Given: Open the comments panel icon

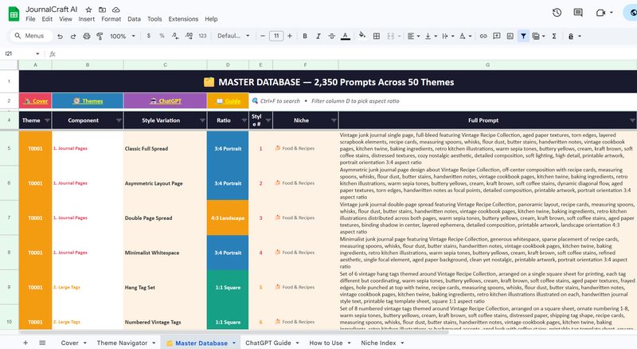Looking at the screenshot, I should pyautogui.click(x=578, y=13).
